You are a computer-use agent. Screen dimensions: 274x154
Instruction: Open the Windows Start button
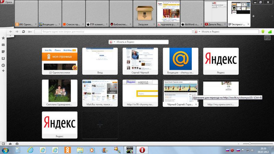[5, 150]
